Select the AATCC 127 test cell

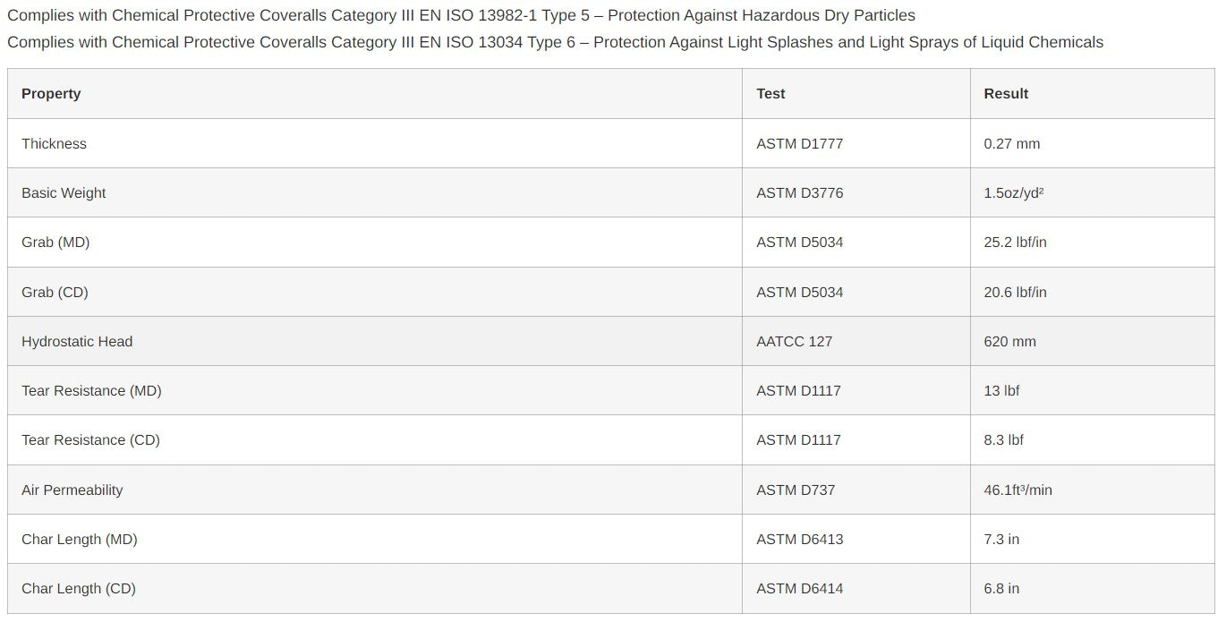pos(794,342)
